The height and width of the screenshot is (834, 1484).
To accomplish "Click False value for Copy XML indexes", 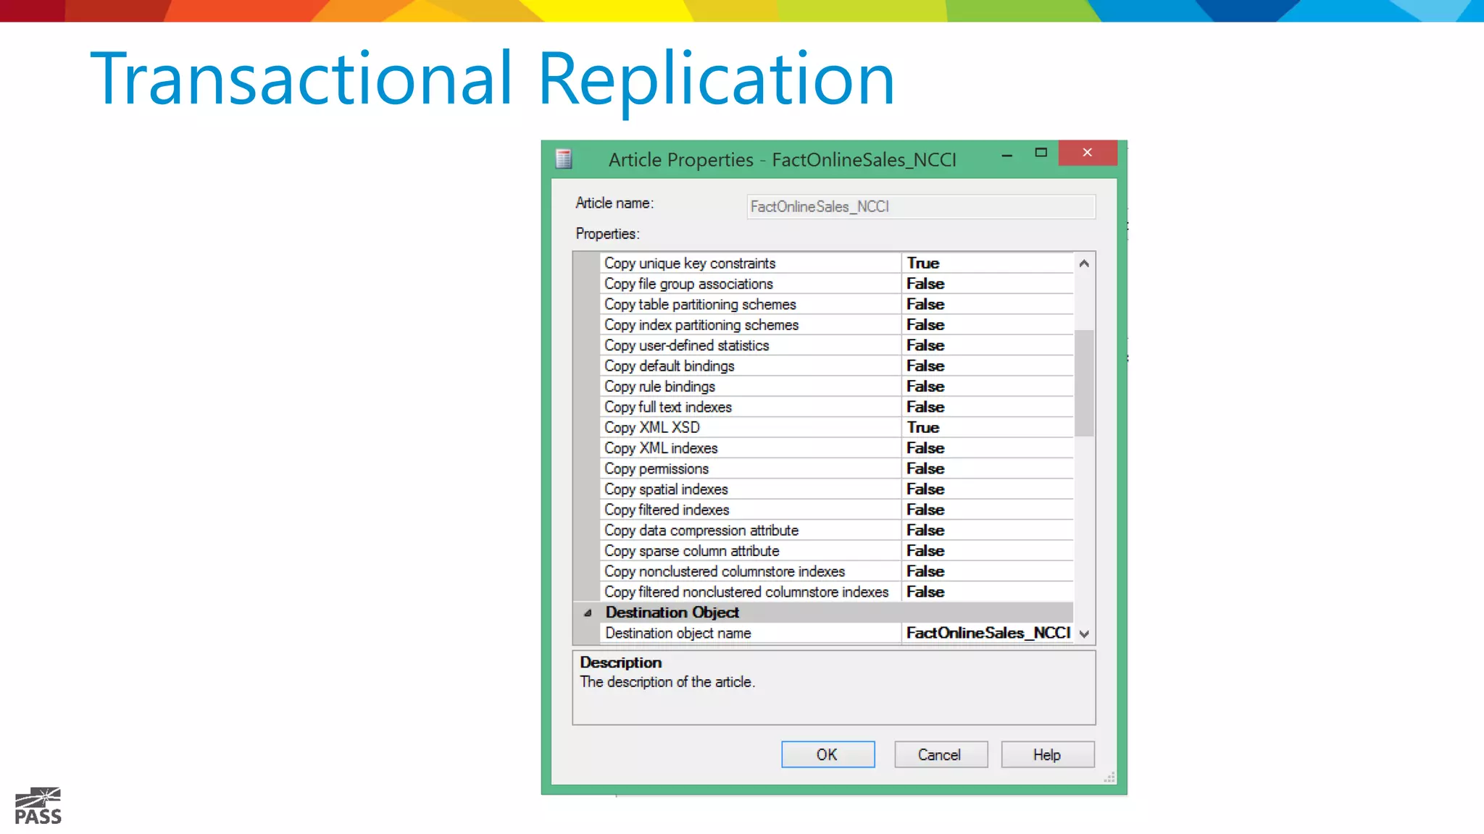I will pyautogui.click(x=925, y=448).
